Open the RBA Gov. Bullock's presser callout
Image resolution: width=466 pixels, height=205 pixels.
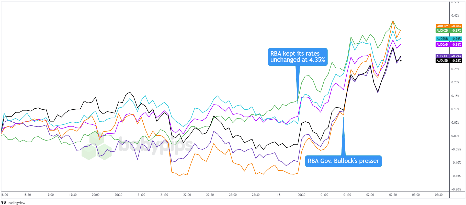click(x=343, y=161)
